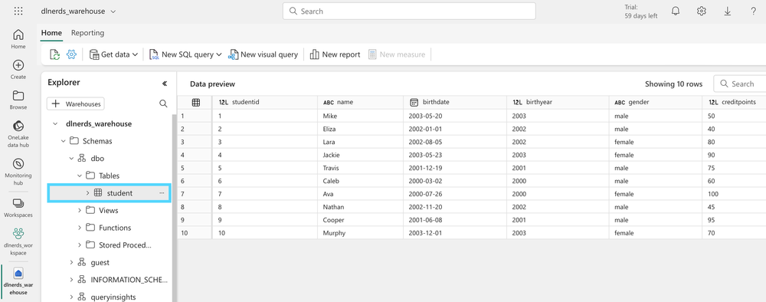Open Monitoring hub in sidebar
Viewport: 766px width, 302px height.
[18, 172]
